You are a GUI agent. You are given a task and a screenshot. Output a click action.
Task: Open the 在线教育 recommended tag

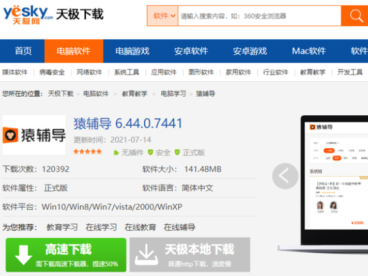pyautogui.click(x=141, y=227)
